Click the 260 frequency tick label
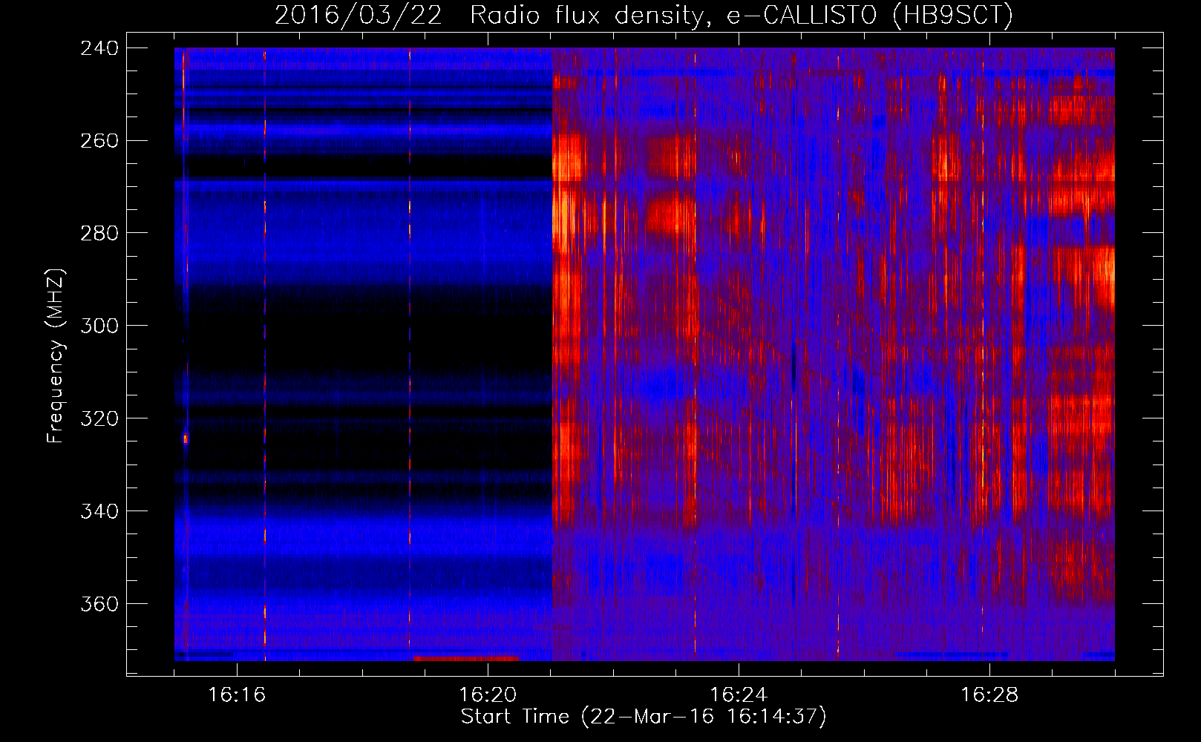Viewport: 1201px width, 742px height. tap(99, 141)
